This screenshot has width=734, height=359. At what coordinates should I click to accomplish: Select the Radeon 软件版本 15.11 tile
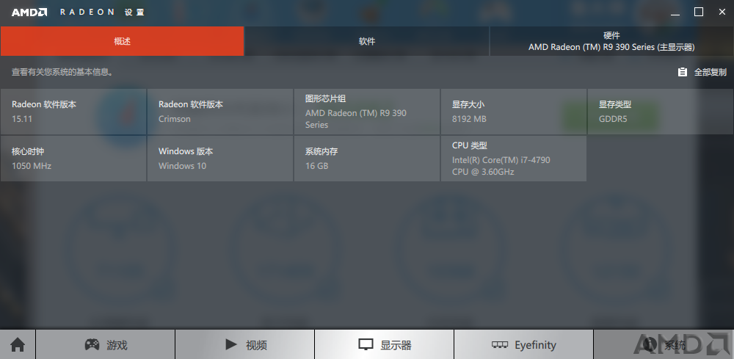point(73,112)
